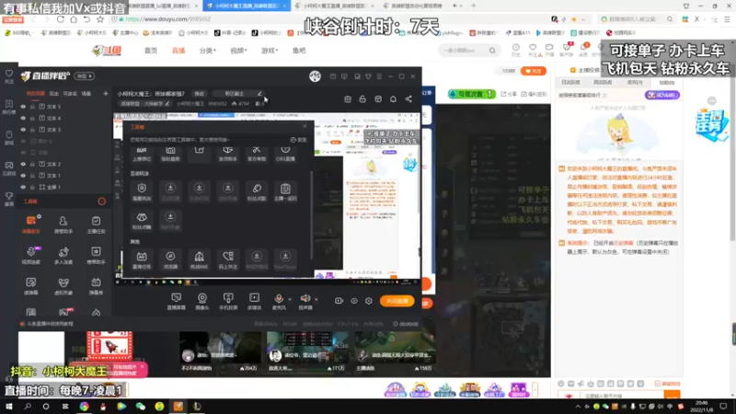The width and height of the screenshot is (736, 414).
Task: Hide the 文本 3 source layer
Action: click(x=23, y=130)
